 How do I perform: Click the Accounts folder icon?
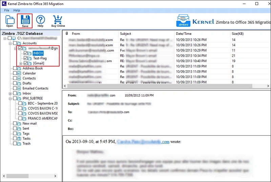(x=19, y=43)
